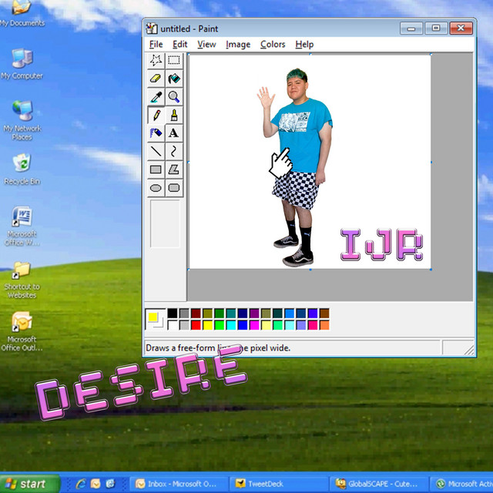Viewport: 493px width, 493px height.
Task: Select the Brush tool
Action: (x=174, y=115)
